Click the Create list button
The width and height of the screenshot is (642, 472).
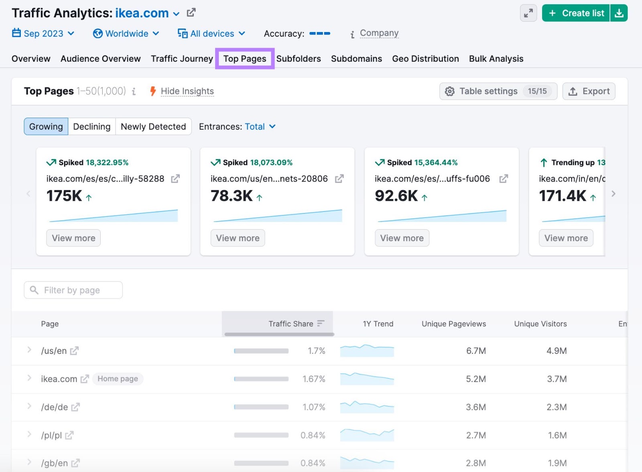tap(575, 13)
